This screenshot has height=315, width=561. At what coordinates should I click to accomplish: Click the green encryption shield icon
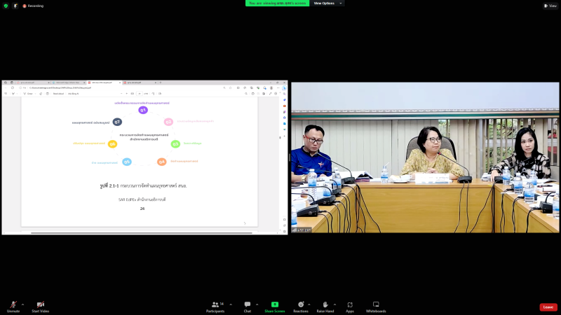click(6, 6)
